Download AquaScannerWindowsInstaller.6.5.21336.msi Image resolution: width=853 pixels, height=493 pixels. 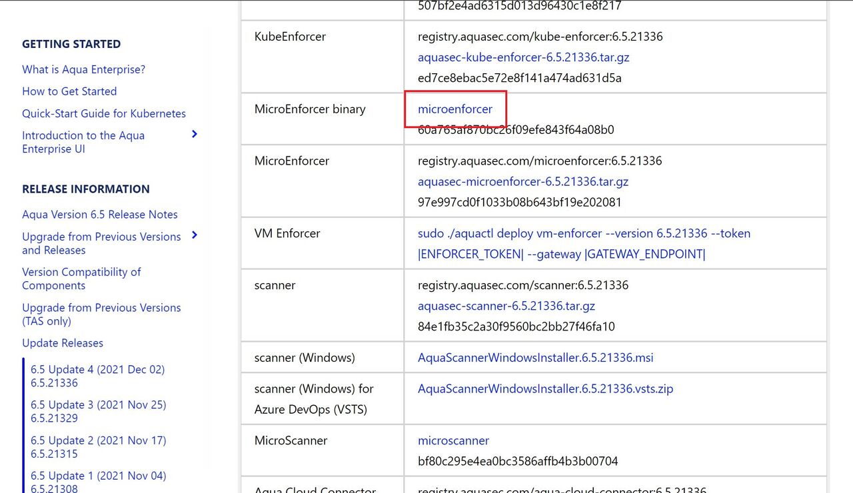[536, 358]
